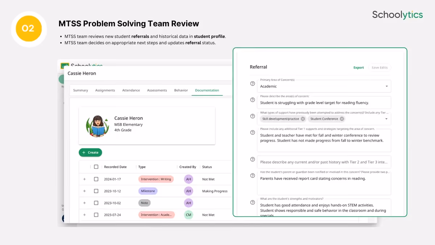Click the AH avatar on the 2023-10-02 row
435x245 pixels.
[188, 203]
